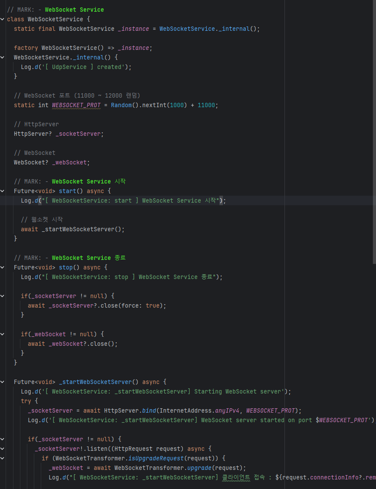This screenshot has width=376, height=489.
Task: Click the 'WebSocketService: start' log string
Action: click(131, 200)
